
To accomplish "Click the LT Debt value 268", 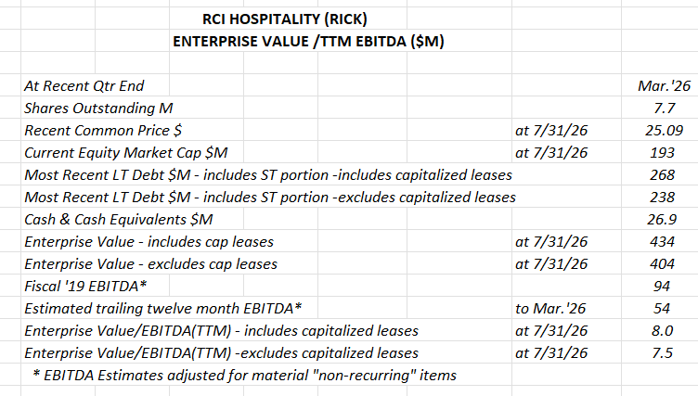I will 662,174.
